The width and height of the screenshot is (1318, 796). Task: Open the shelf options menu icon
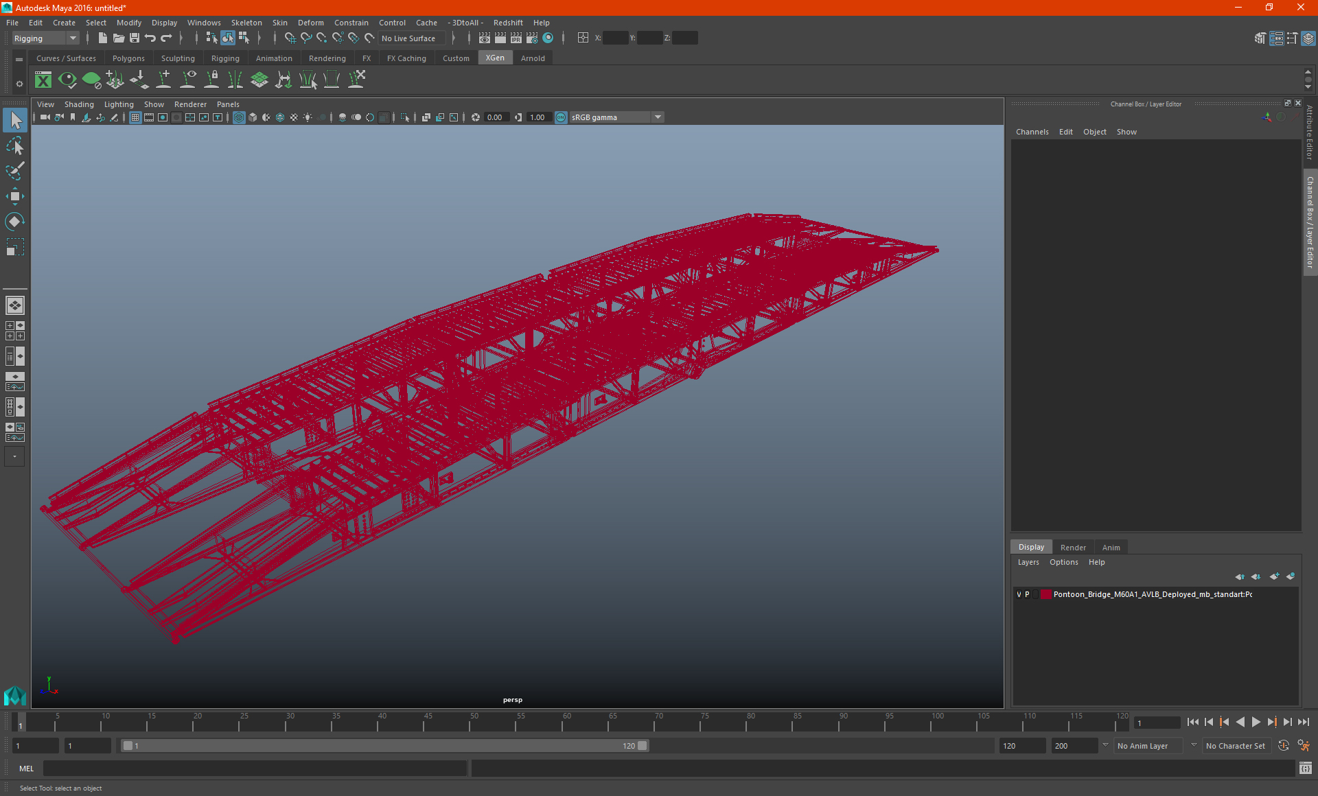[19, 60]
